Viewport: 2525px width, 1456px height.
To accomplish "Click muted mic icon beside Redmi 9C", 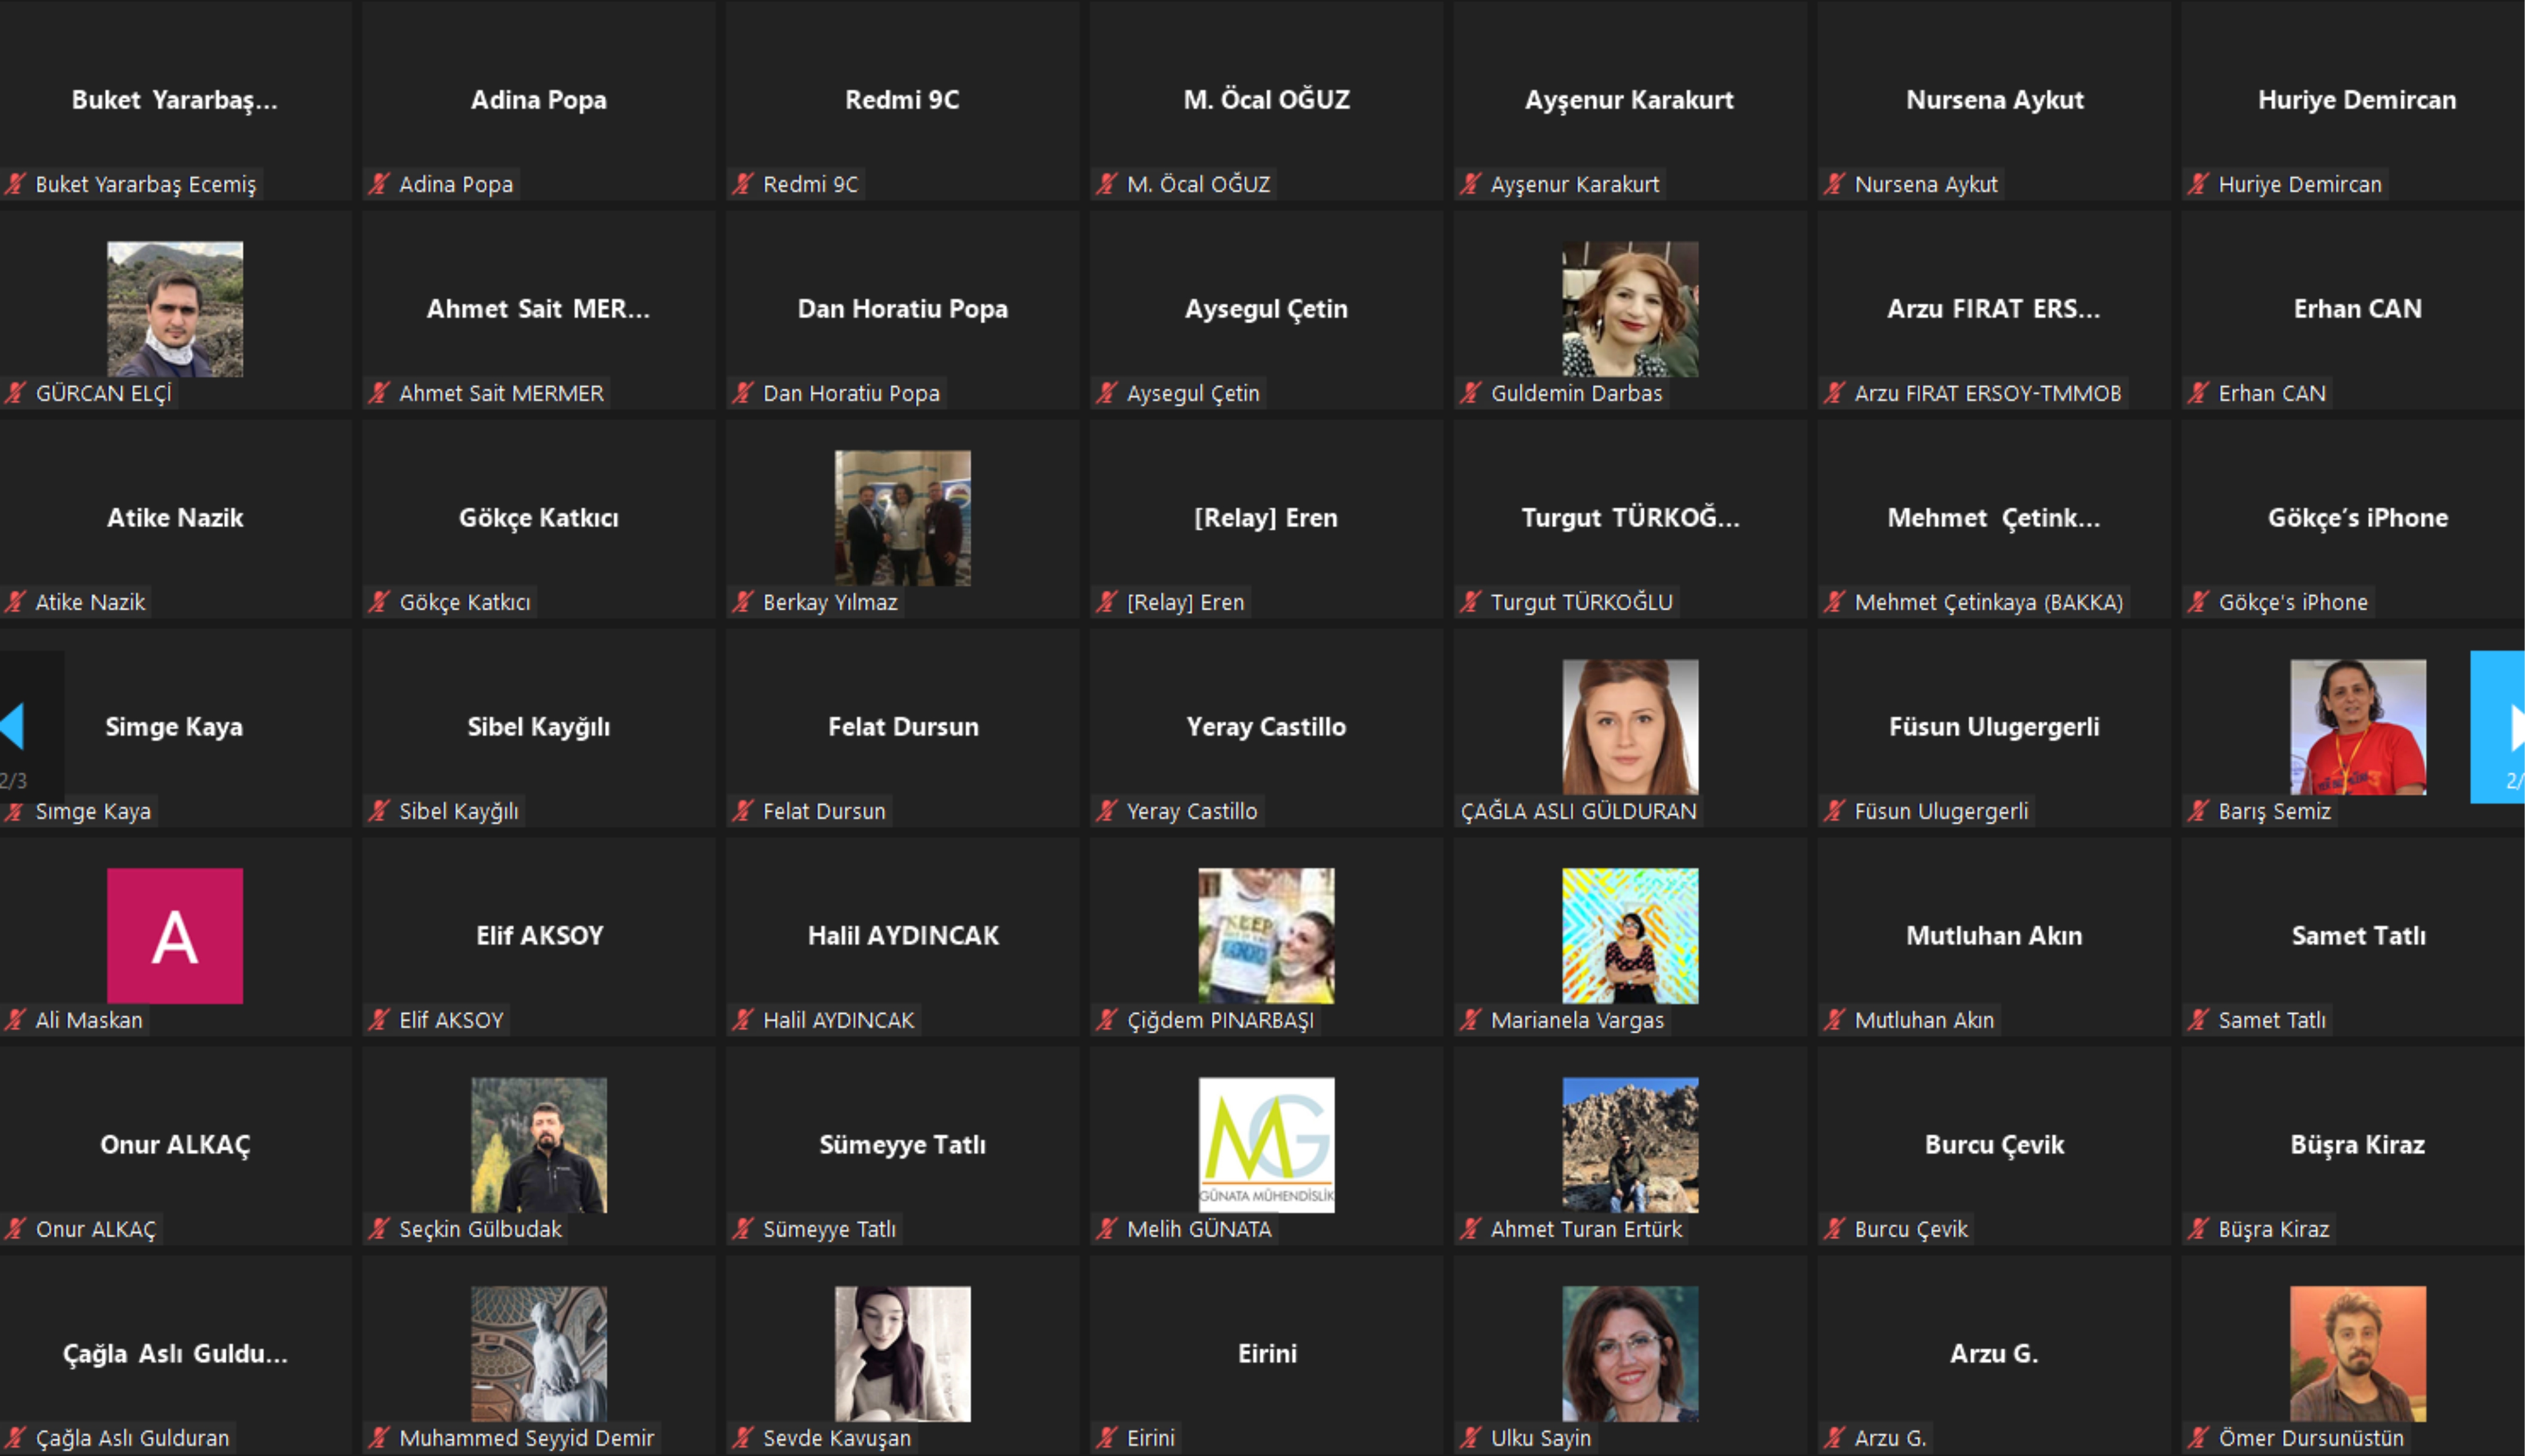I will [x=742, y=184].
